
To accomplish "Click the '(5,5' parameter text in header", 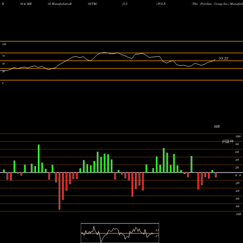I will pos(125,4).
